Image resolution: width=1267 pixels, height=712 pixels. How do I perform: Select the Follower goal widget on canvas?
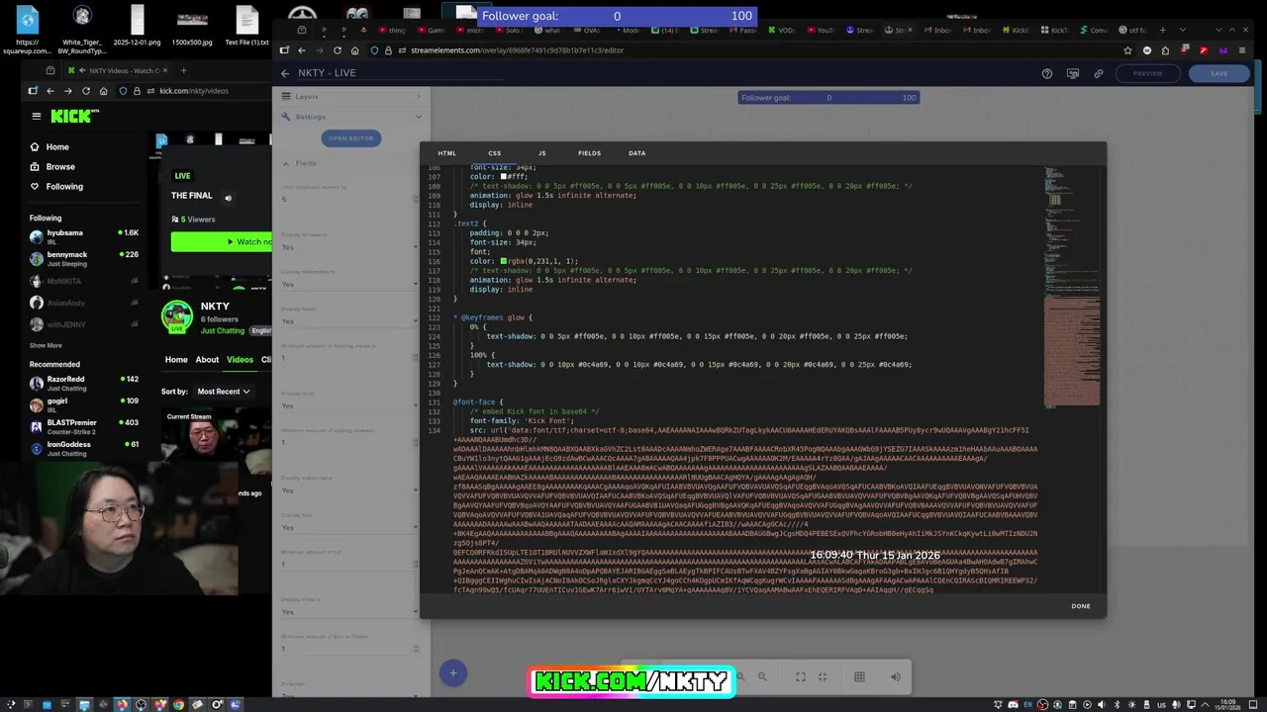coord(828,97)
